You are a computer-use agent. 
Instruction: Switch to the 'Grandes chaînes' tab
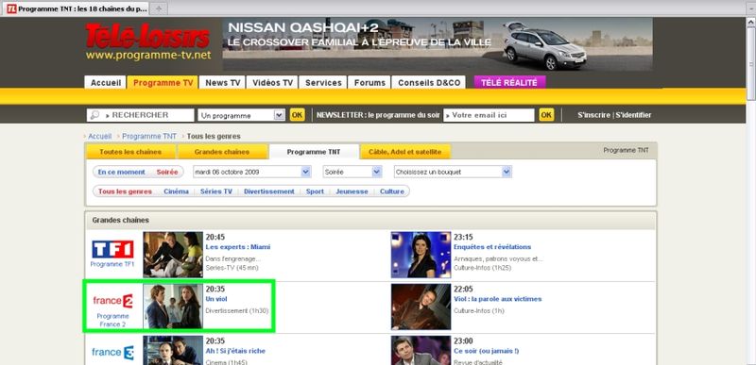(x=222, y=152)
